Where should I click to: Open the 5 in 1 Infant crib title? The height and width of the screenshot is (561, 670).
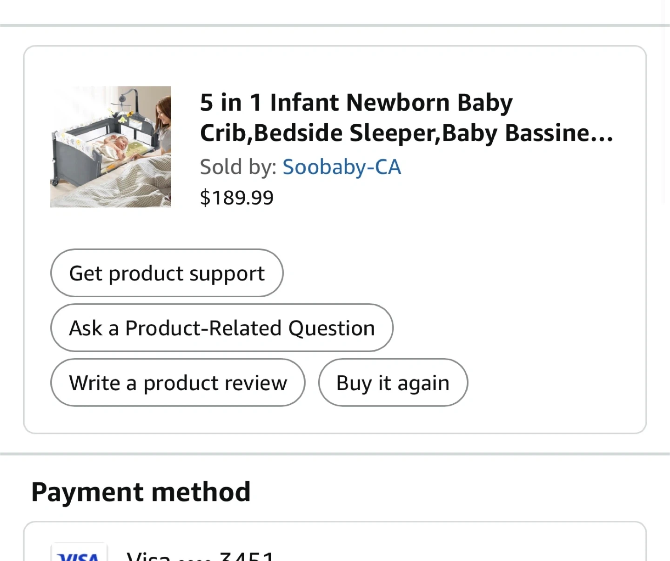(356, 103)
